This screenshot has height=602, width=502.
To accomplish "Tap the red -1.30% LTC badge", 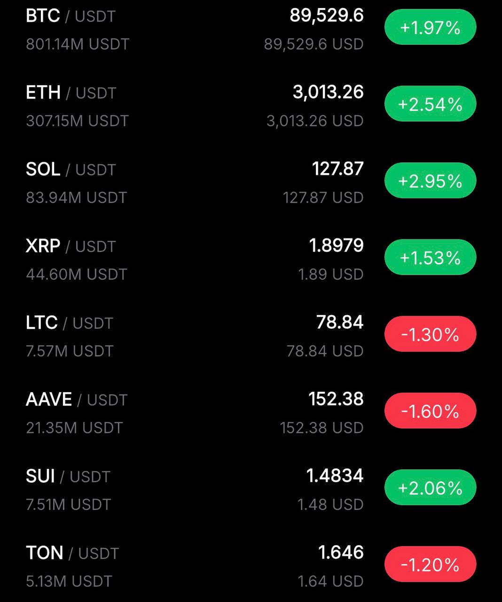I will coord(430,334).
